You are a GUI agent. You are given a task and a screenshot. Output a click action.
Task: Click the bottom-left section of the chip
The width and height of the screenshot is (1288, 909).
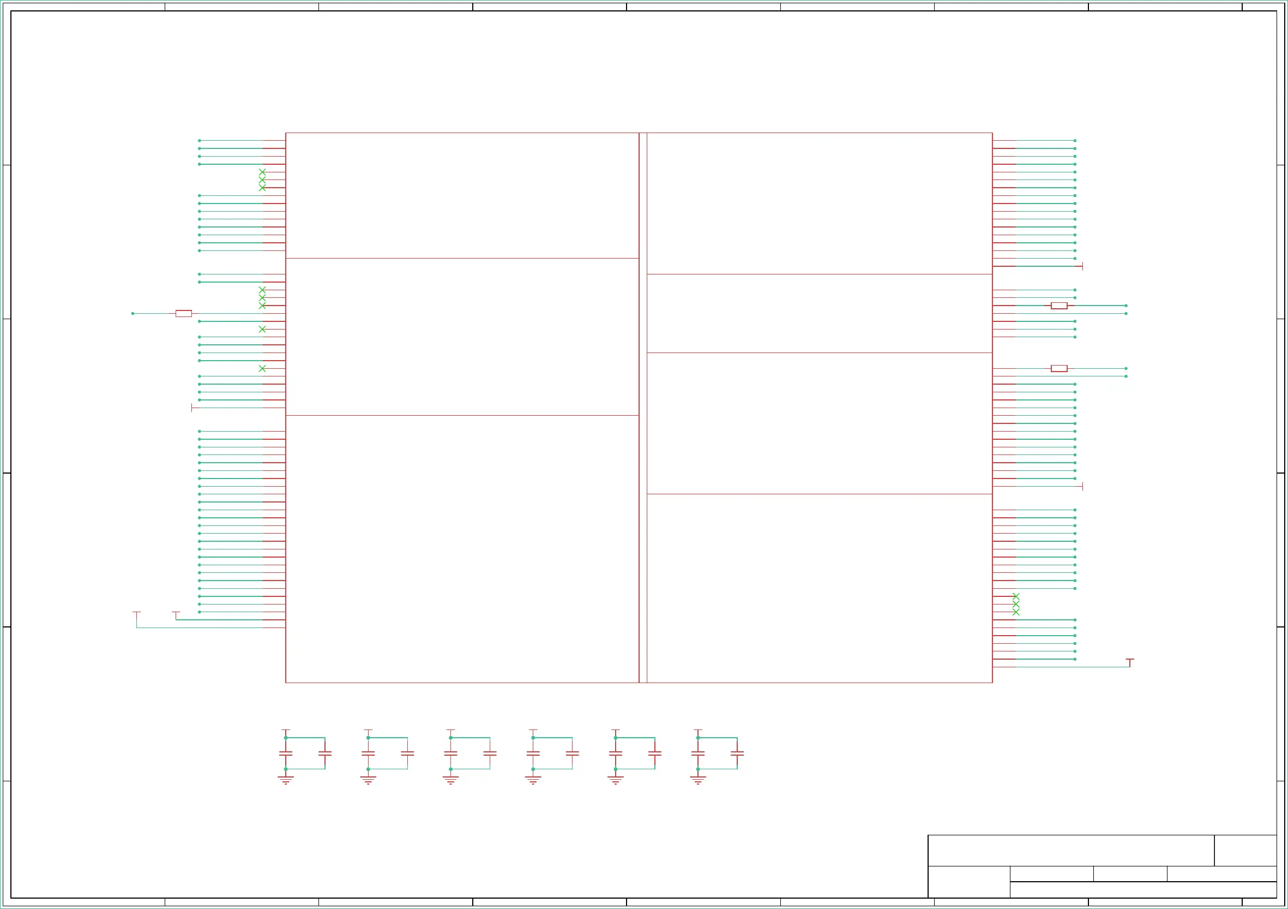tap(462, 548)
